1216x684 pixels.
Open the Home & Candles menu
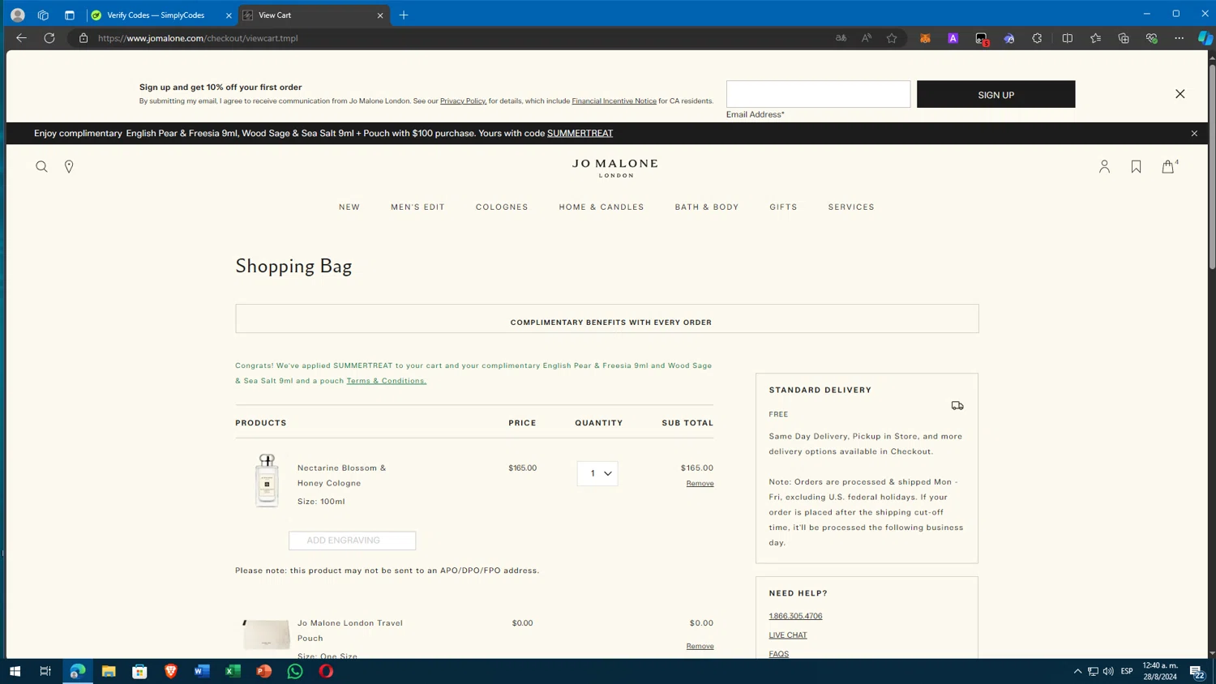click(602, 207)
